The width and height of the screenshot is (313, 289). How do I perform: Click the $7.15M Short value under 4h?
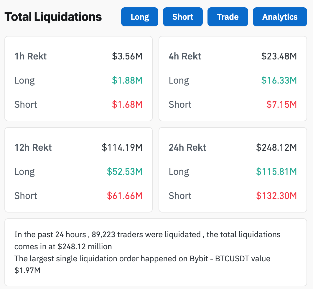point(281,104)
